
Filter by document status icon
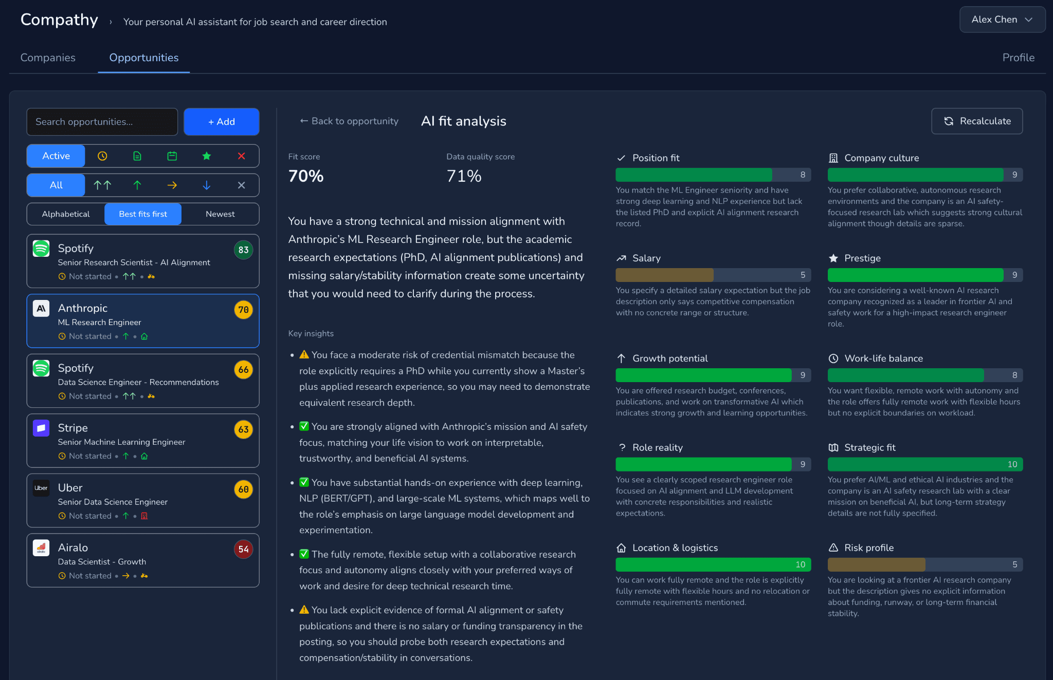(137, 156)
